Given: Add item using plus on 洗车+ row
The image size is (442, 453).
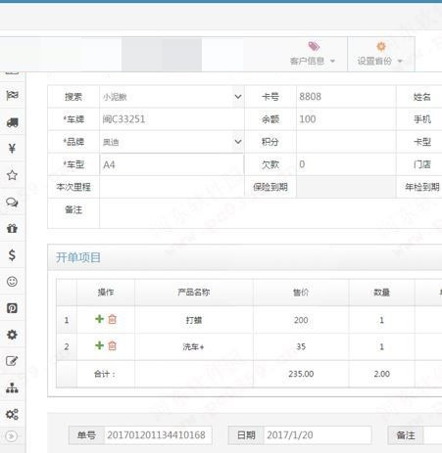Looking at the screenshot, I should [99, 345].
